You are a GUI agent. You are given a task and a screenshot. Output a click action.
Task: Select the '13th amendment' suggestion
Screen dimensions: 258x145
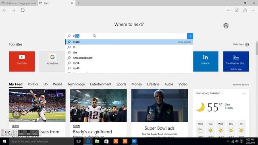[x=129, y=58]
